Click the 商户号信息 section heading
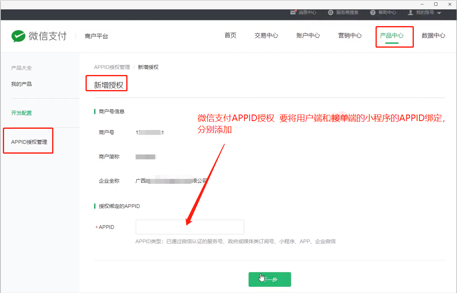Image resolution: width=457 pixels, height=293 pixels. [x=112, y=111]
